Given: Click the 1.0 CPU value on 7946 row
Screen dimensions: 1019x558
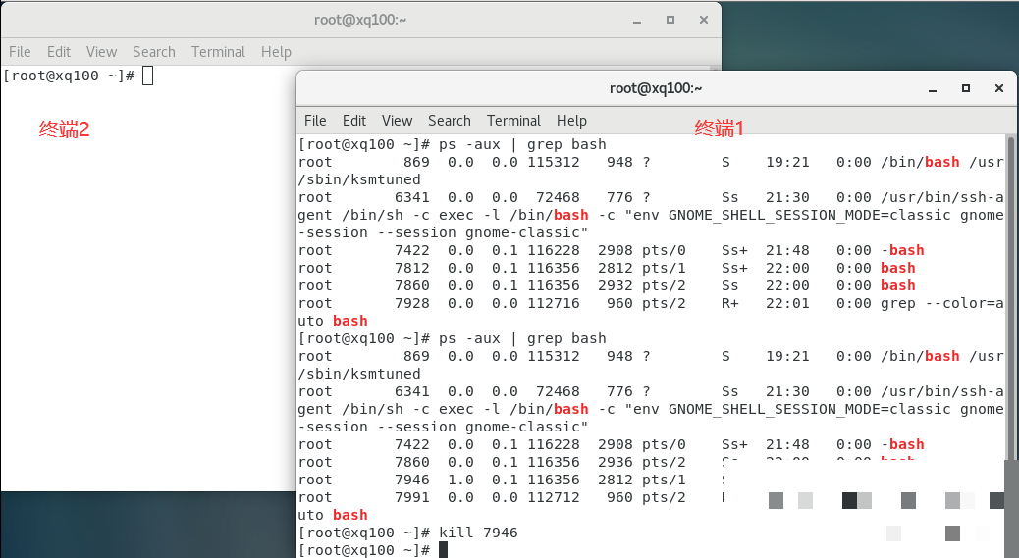Looking at the screenshot, I should pos(460,480).
